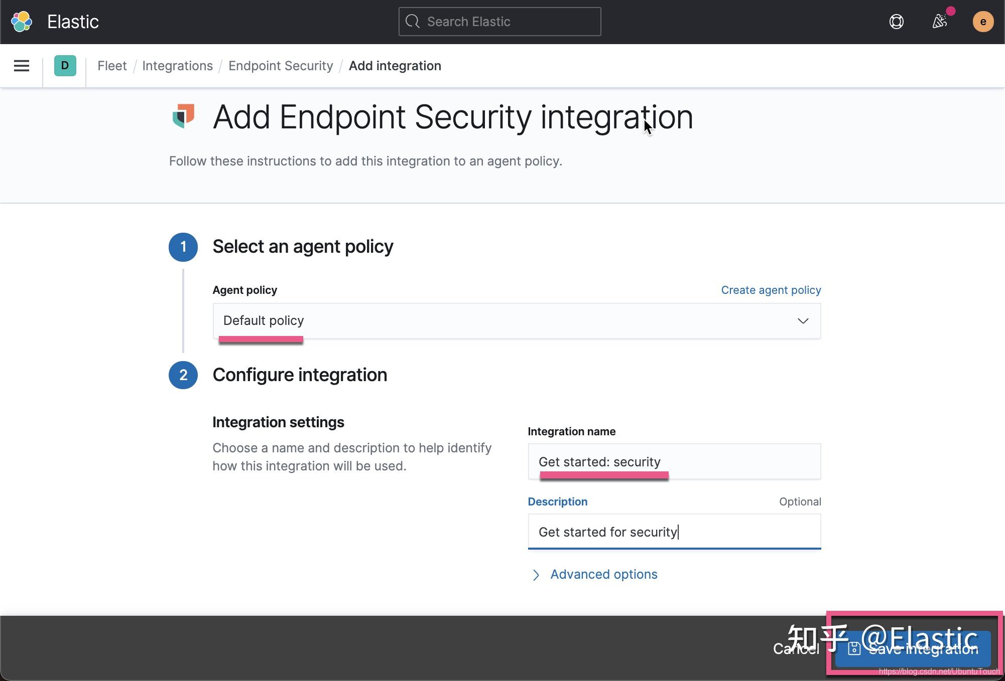Image resolution: width=1005 pixels, height=681 pixels.
Task: Open the user avatar menu
Action: pos(983,22)
